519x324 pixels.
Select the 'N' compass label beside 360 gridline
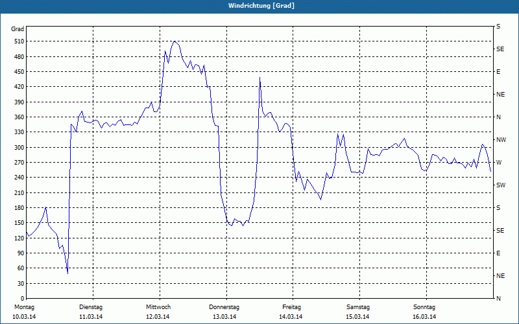498,117
